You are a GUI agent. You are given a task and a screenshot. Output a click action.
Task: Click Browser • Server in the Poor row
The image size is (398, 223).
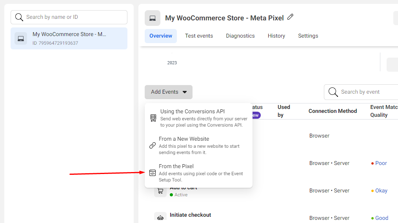[x=329, y=163]
